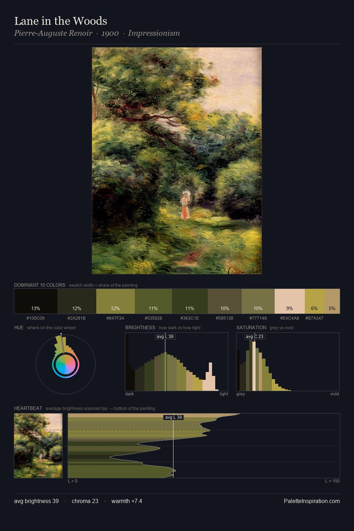Click the heartbeat brightness profile chart
The height and width of the screenshot is (531, 354).
click(204, 446)
